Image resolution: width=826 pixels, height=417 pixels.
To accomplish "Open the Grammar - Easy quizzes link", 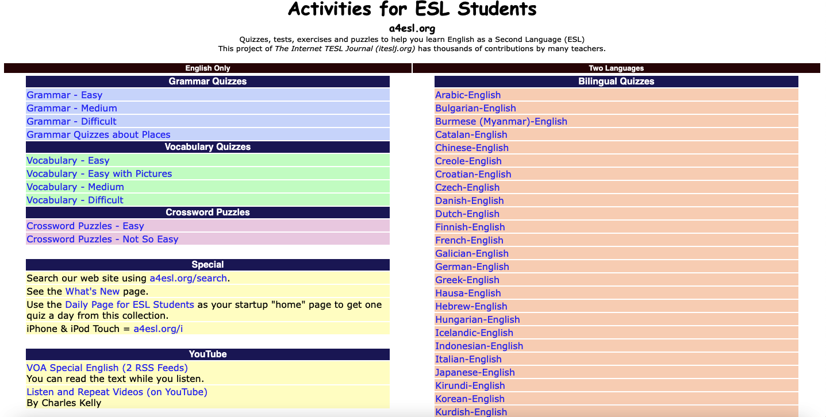I will point(64,95).
